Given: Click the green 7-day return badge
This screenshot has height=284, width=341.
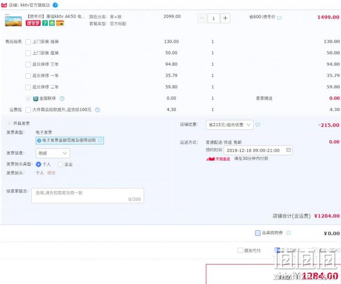Looking at the screenshot, I should (x=45, y=23).
